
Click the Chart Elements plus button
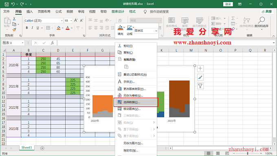200,68
